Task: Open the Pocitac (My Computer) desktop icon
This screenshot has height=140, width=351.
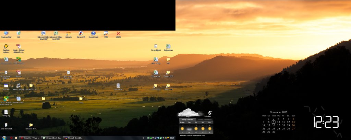Action: click(x=6, y=34)
